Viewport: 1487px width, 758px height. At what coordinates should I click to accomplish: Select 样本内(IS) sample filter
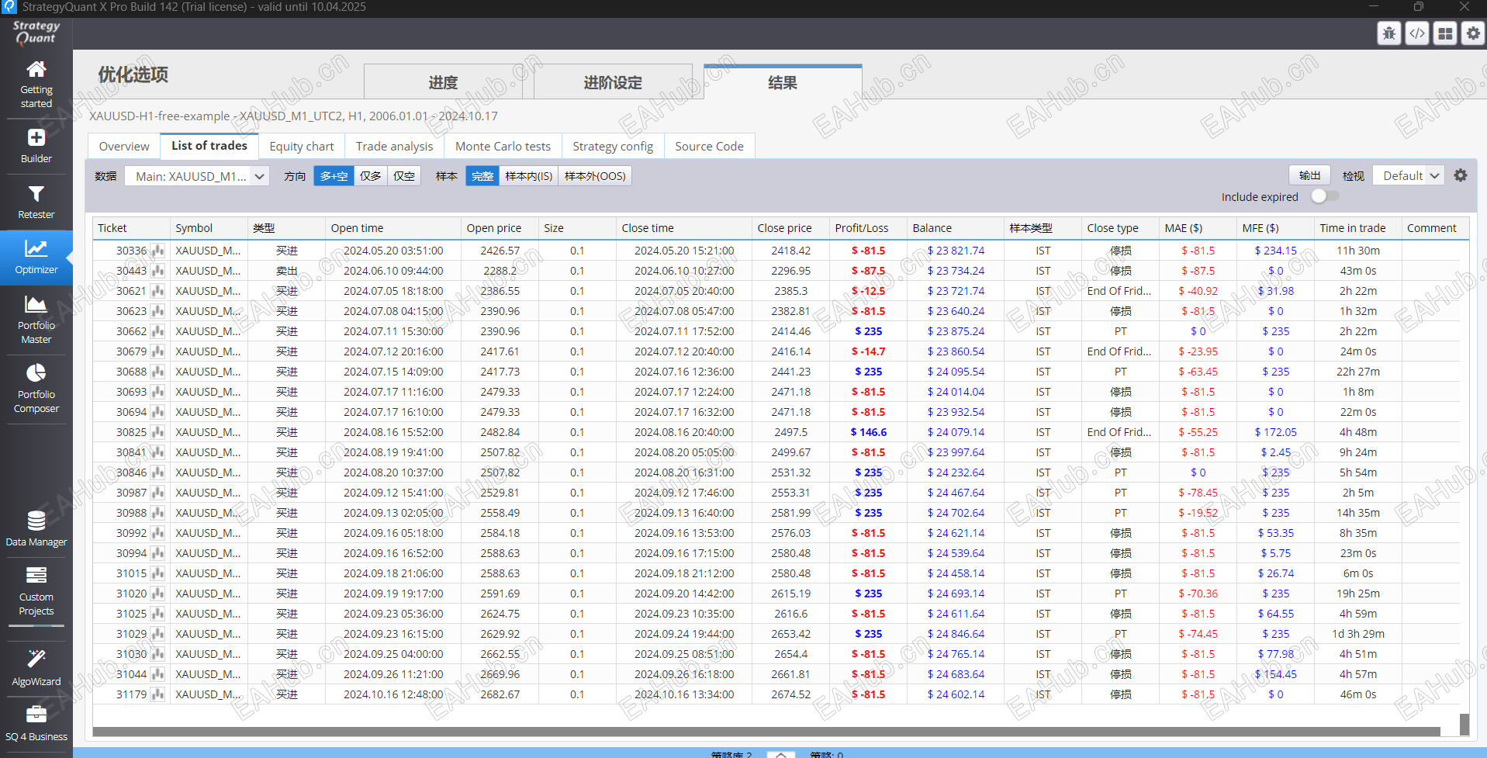tap(529, 176)
